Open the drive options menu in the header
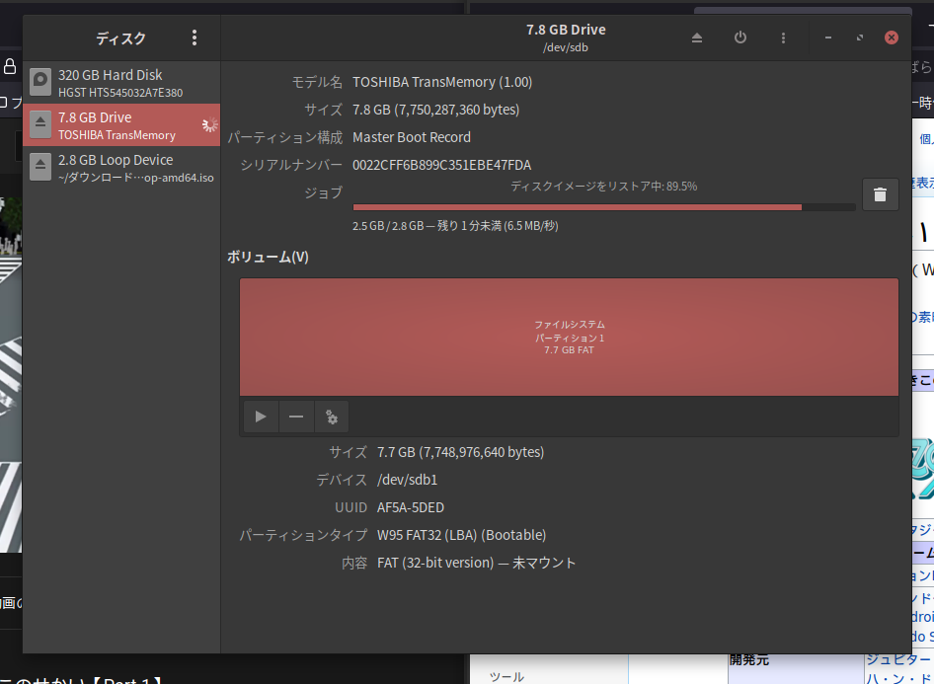 (784, 38)
